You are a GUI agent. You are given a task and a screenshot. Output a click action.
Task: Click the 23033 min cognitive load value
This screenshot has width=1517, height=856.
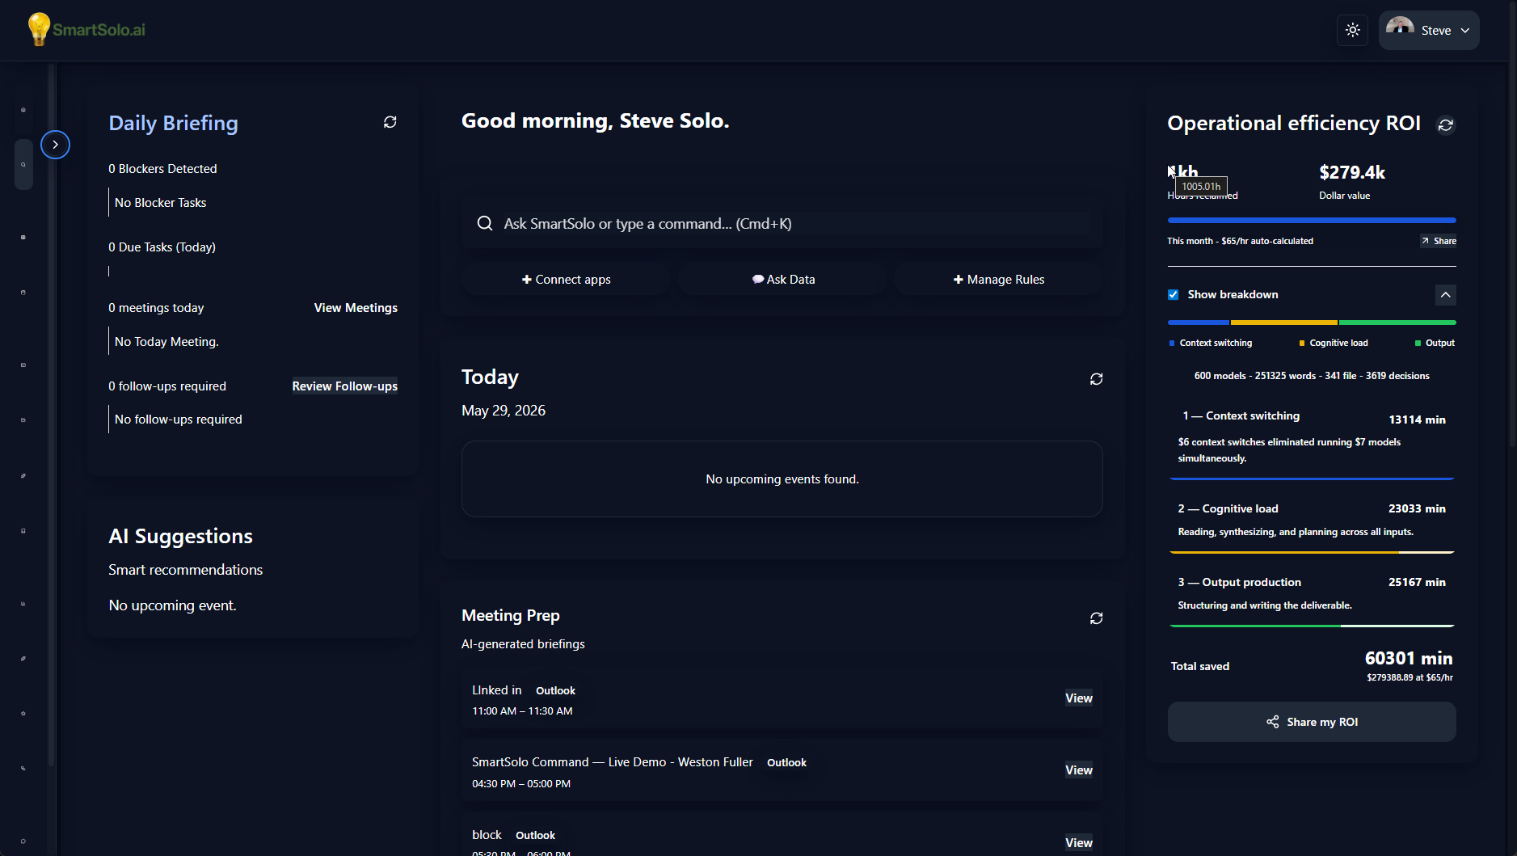(x=1417, y=508)
